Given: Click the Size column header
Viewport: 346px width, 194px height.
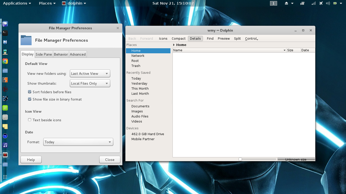Looking at the screenshot, I should (x=294, y=50).
